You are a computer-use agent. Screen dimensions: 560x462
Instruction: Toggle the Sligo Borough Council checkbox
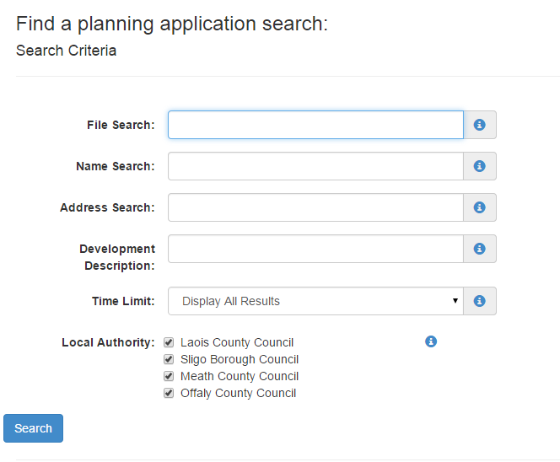tap(169, 359)
